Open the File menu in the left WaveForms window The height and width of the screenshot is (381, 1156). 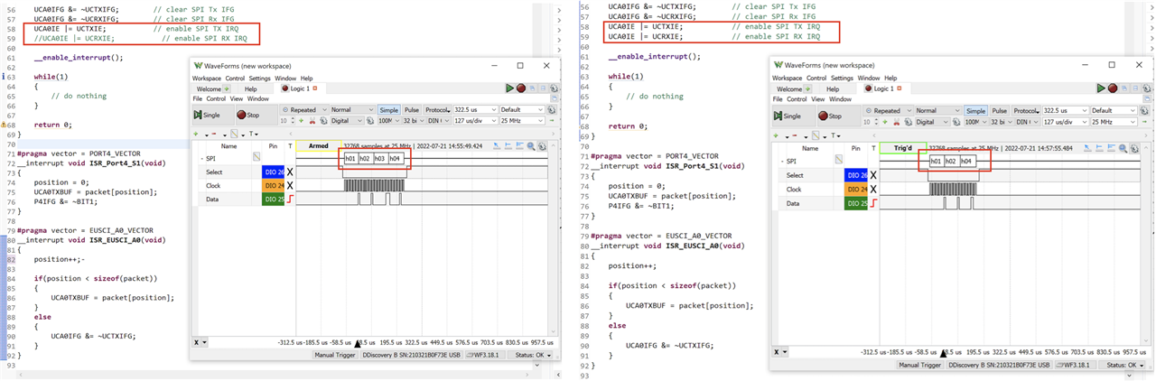tap(198, 98)
